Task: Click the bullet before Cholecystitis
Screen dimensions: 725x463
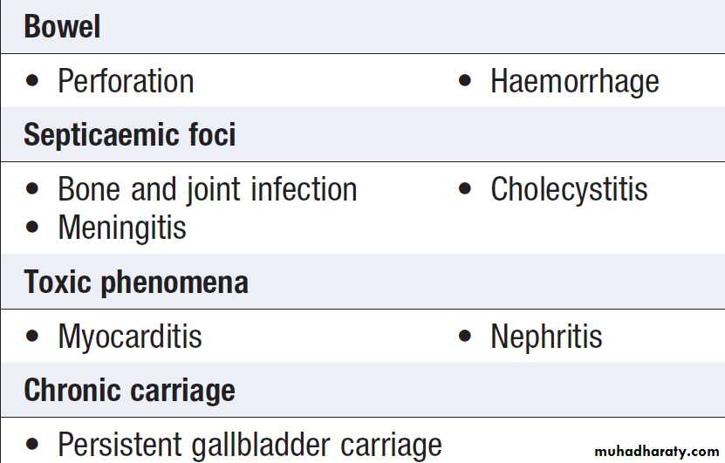Action: (x=466, y=190)
